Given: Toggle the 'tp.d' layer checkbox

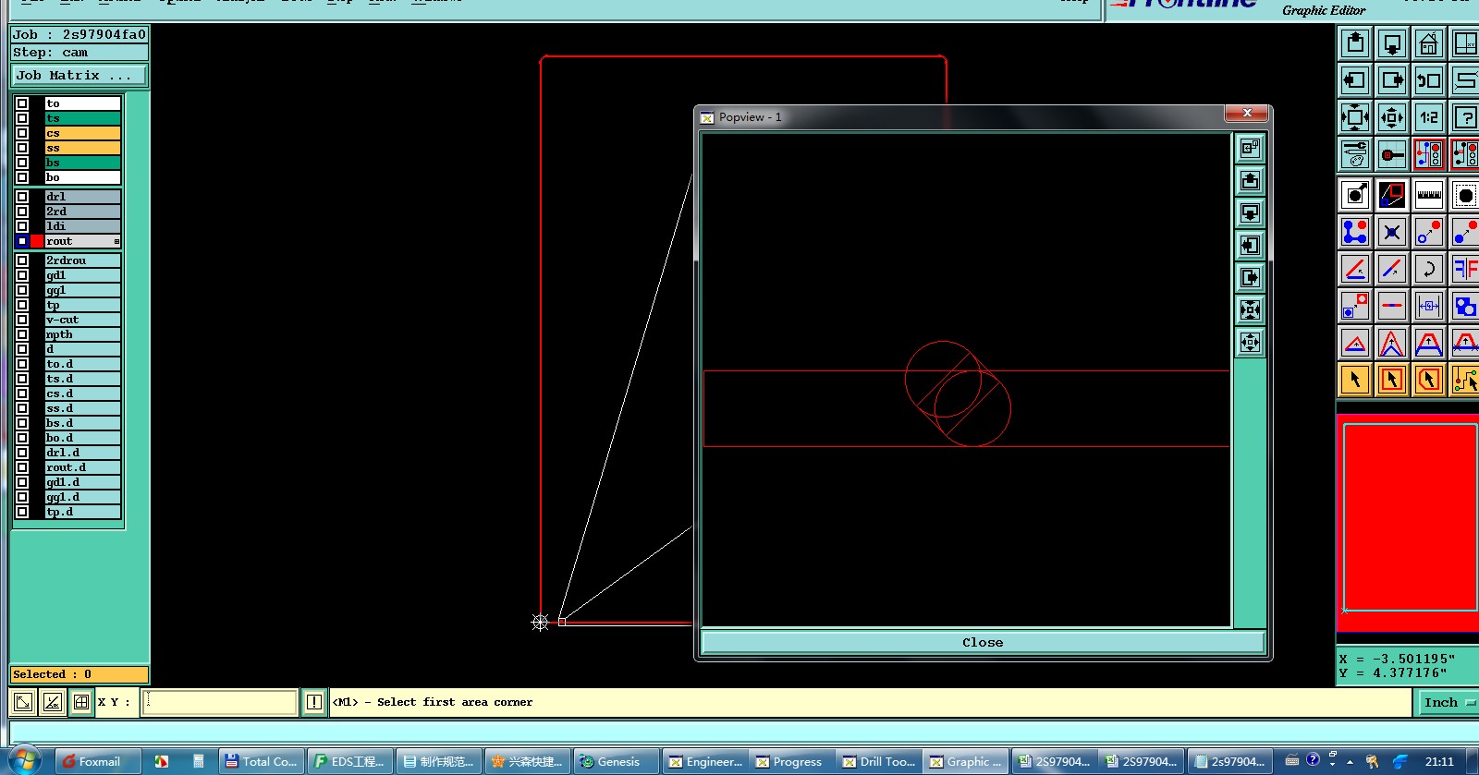Looking at the screenshot, I should click(22, 512).
